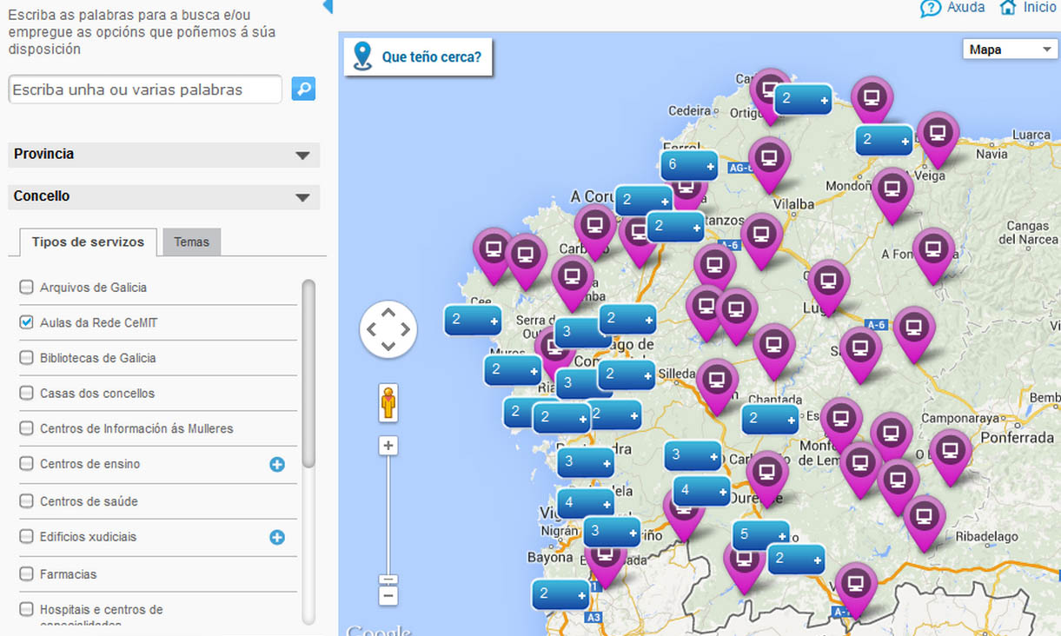
Task: Select the purple pin near Vilalba
Action: pyautogui.click(x=769, y=163)
